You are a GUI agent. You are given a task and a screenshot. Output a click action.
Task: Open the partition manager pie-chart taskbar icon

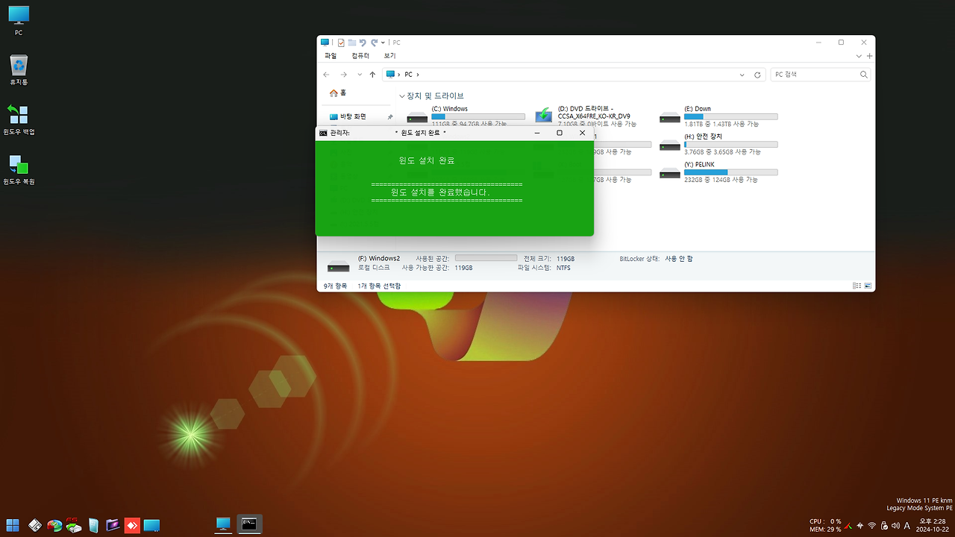click(54, 525)
